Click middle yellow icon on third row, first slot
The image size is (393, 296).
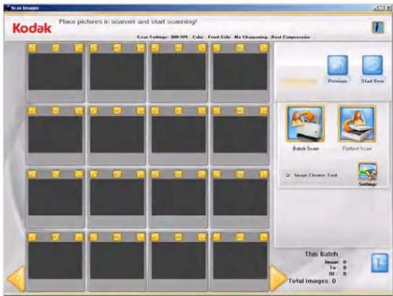(56, 174)
